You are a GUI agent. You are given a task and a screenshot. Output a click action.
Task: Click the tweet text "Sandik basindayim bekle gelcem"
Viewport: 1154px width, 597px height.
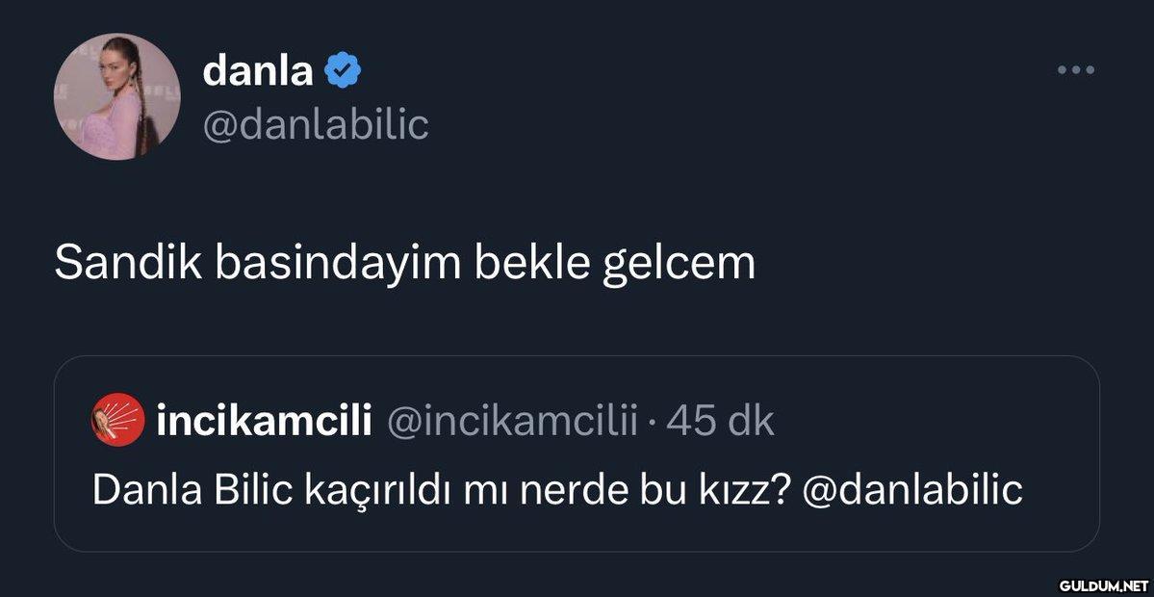404,263
